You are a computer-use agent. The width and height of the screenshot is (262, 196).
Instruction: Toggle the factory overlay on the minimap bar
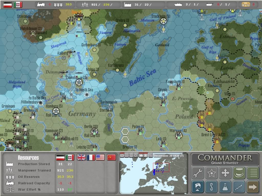tap(127, 155)
